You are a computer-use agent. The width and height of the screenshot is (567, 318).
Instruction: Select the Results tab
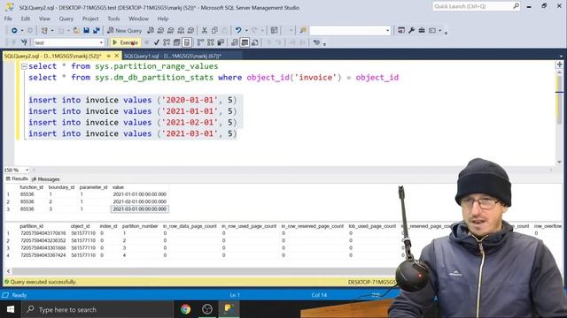click(x=17, y=178)
